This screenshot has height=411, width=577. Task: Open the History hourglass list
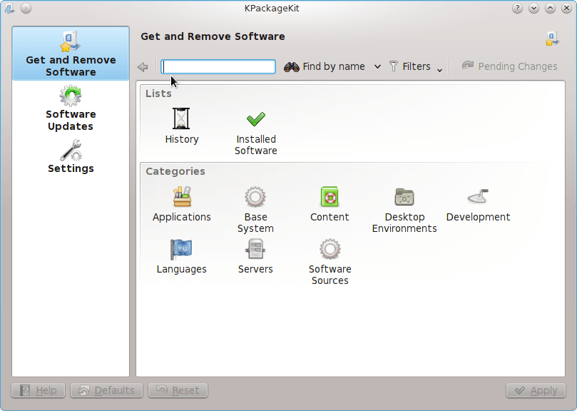click(181, 126)
